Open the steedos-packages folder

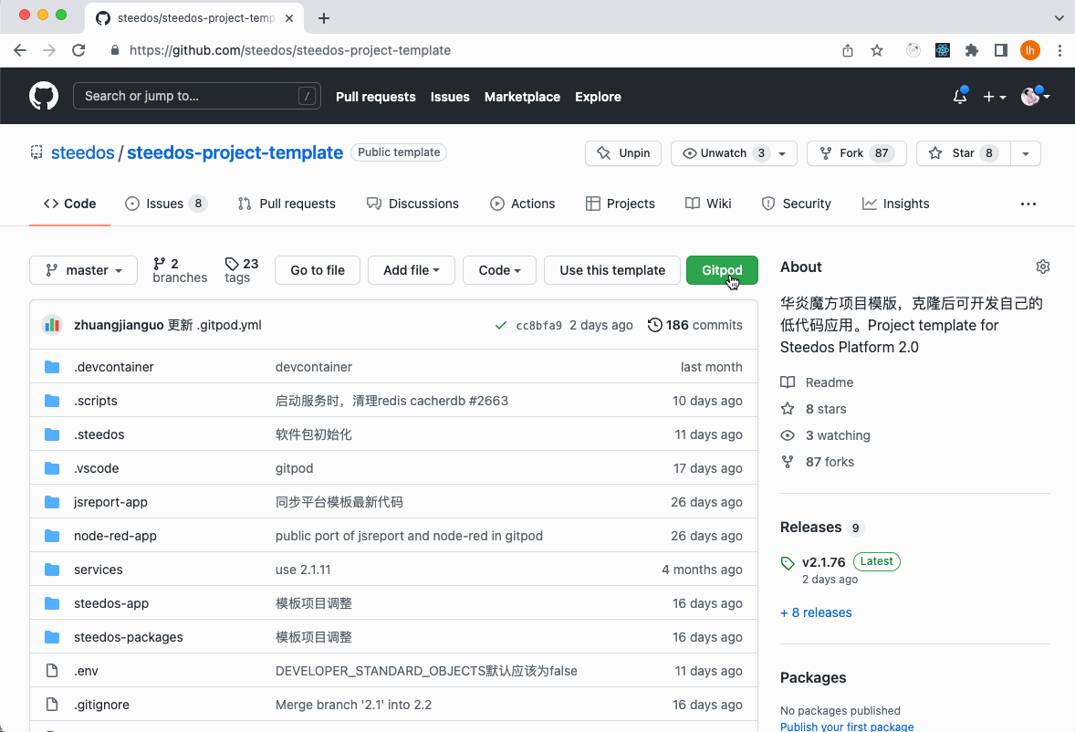click(x=128, y=637)
